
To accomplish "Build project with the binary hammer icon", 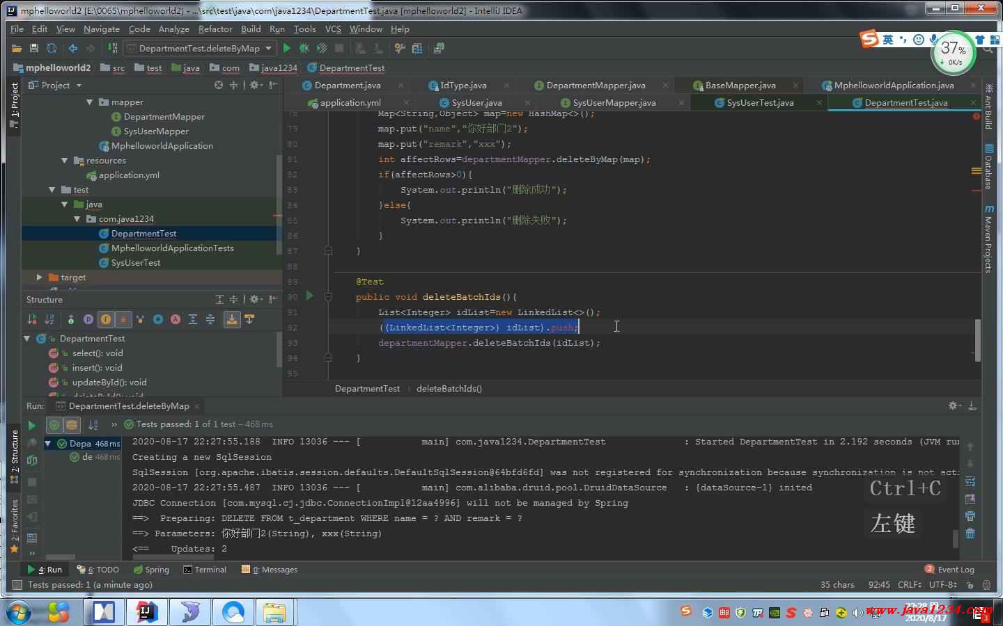I will pos(112,48).
